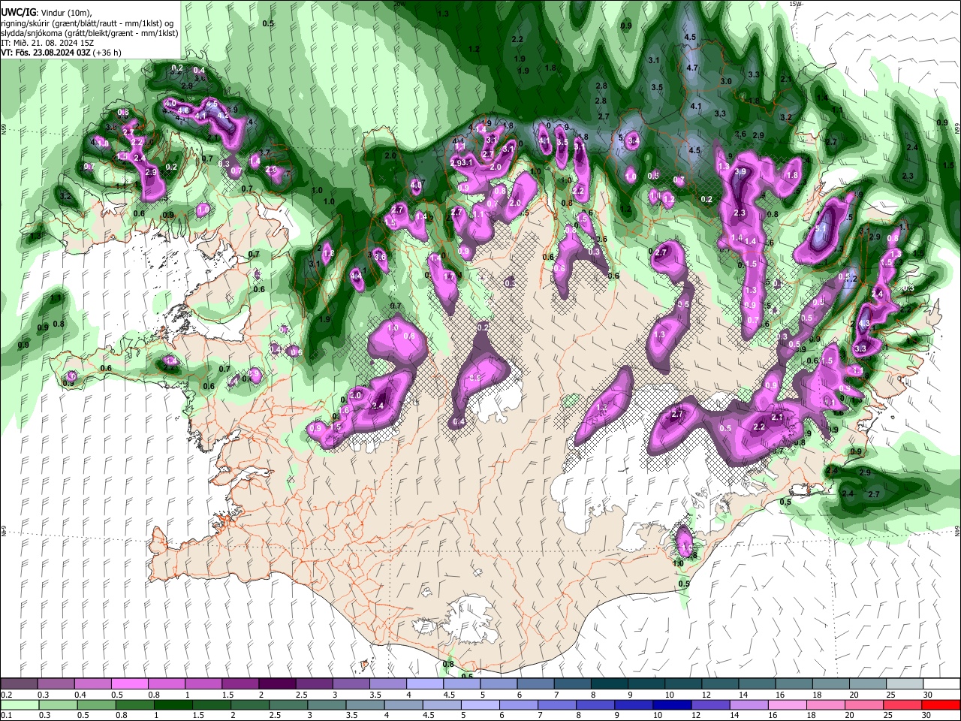Viewport: 961px width, 721px height.
Task: Select the pink rain-scale swatch at 18
Action: (825, 705)
